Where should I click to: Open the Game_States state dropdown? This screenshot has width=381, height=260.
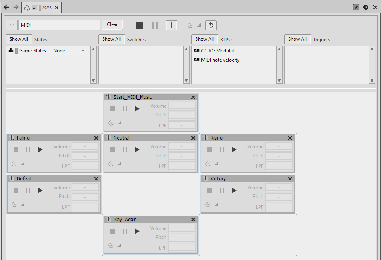(x=69, y=51)
